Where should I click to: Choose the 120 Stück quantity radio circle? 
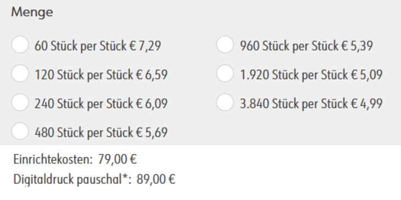tap(20, 73)
